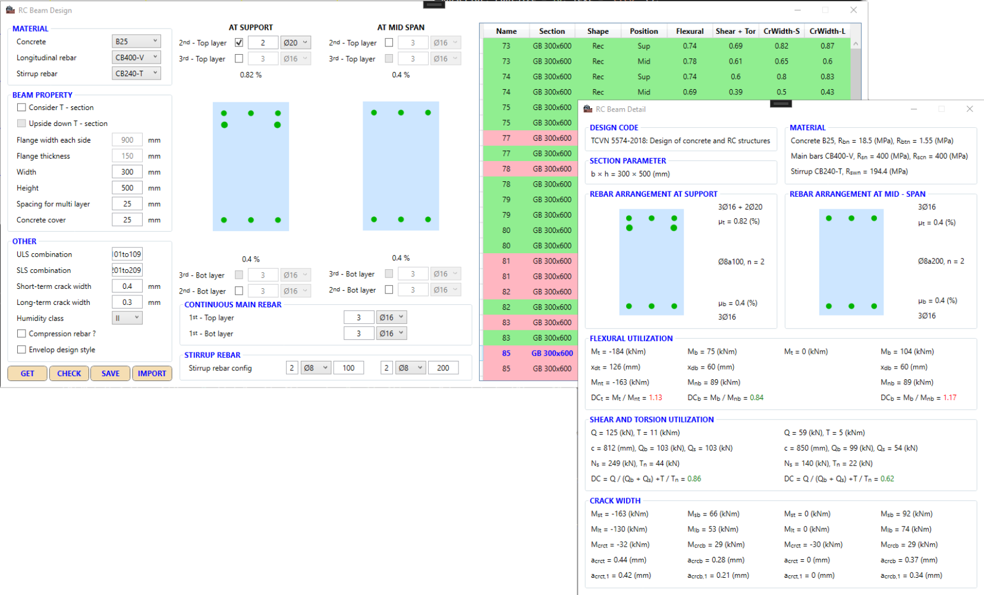Open 1st Bot layer Ø16 diameter dropdown
This screenshot has height=595, width=984.
392,333
